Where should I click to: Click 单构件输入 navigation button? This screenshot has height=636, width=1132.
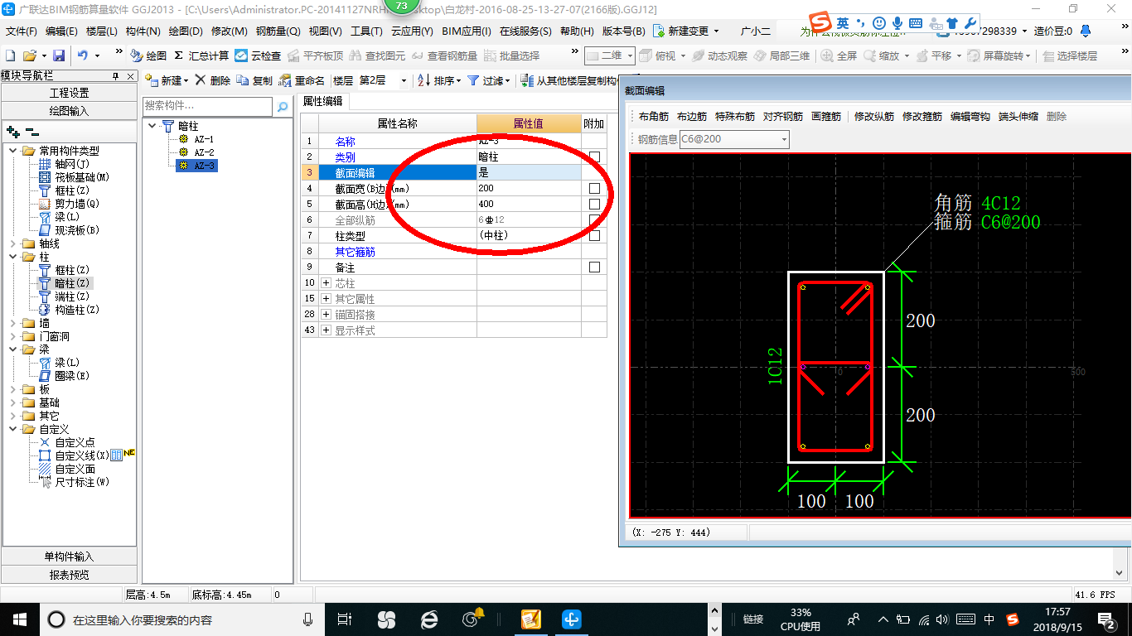pos(70,556)
